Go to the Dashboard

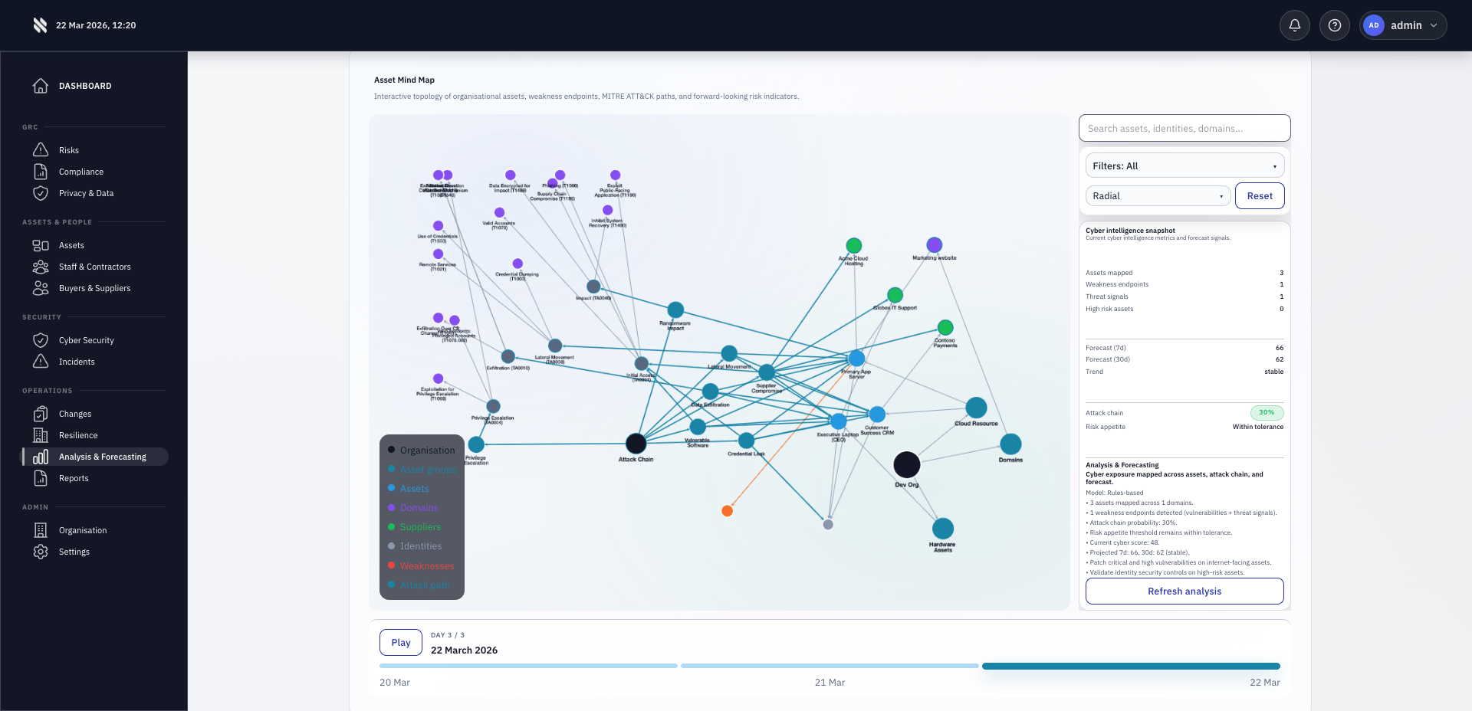click(85, 86)
